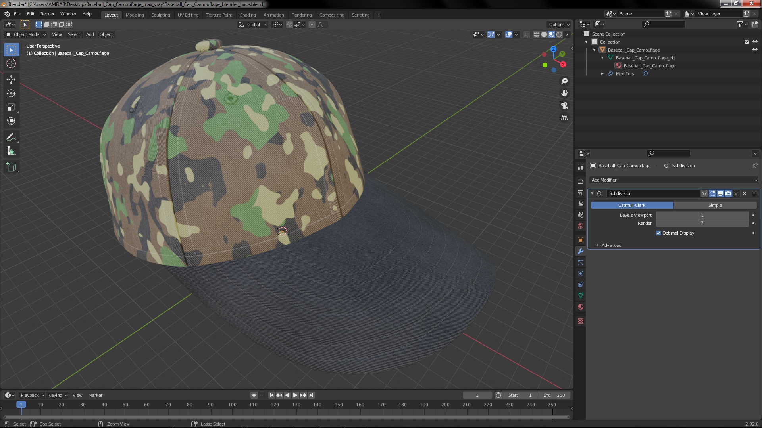Open the Scene properties tab
The image size is (762, 428).
(581, 214)
